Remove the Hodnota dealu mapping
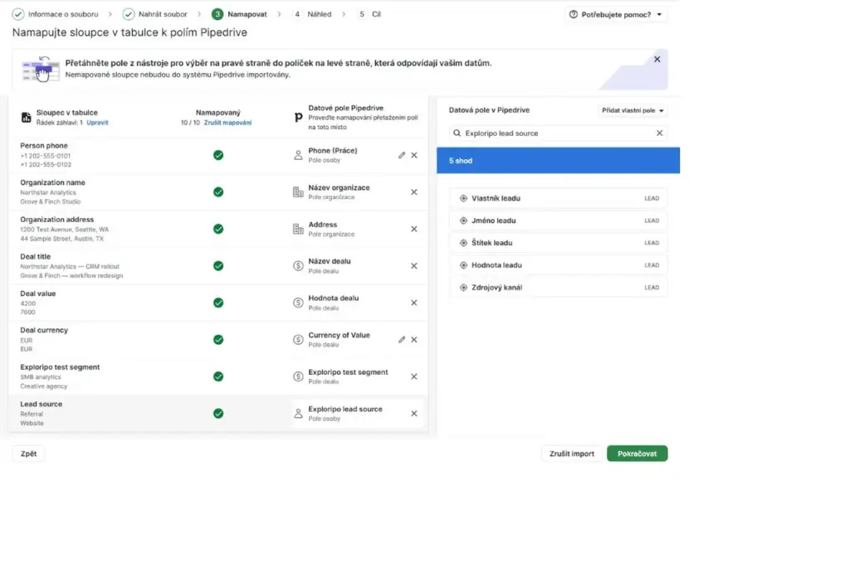 (x=414, y=303)
